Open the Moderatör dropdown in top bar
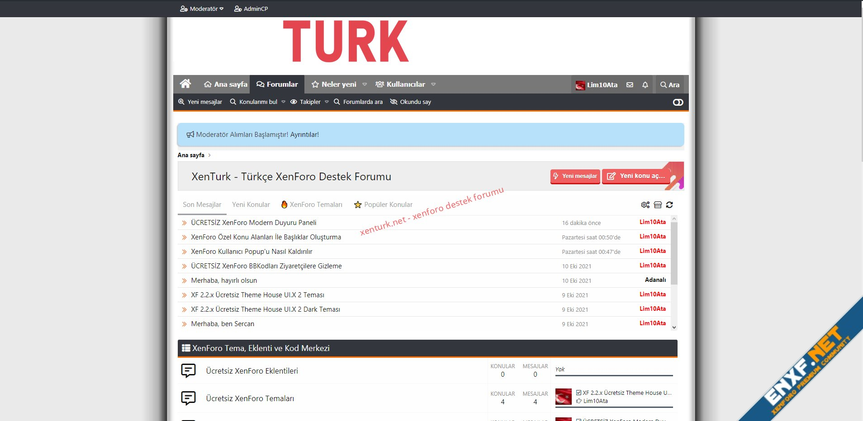The image size is (863, 421). coord(202,9)
